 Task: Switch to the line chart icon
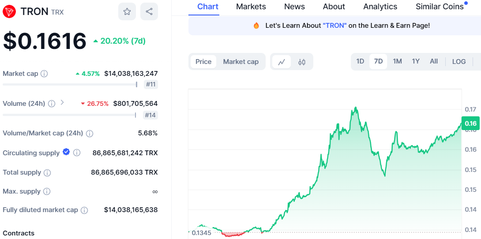[x=282, y=62]
